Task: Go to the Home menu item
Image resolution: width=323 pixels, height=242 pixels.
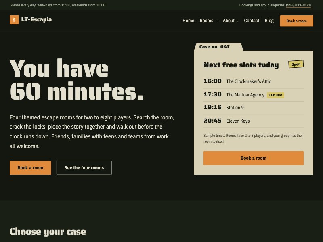Action: [188, 21]
